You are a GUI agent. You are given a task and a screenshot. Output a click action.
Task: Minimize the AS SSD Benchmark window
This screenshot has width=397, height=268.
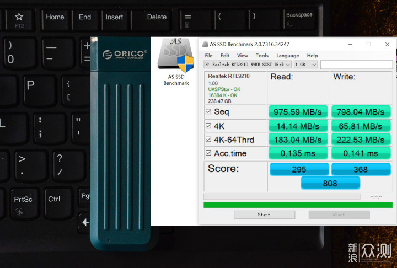click(351, 44)
